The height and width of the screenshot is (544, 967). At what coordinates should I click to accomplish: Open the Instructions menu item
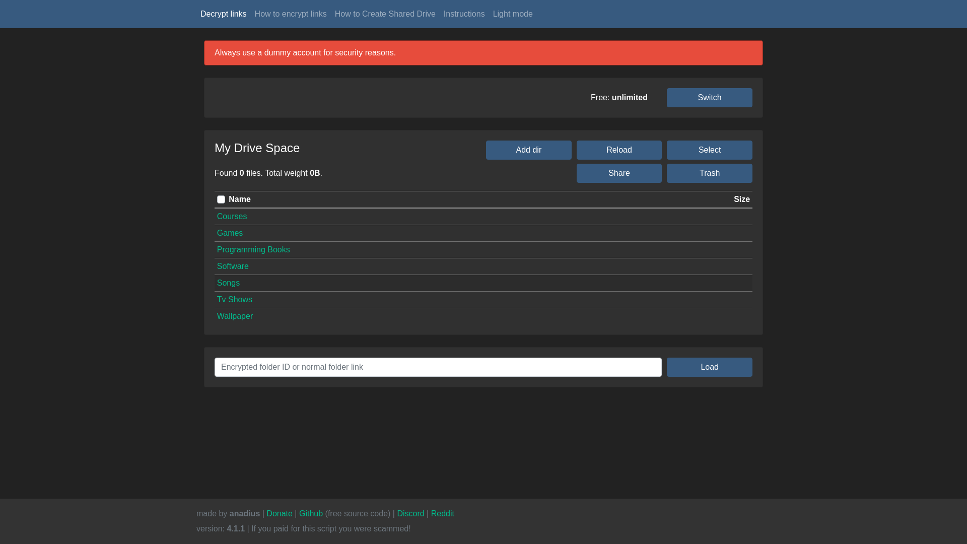pyautogui.click(x=463, y=14)
